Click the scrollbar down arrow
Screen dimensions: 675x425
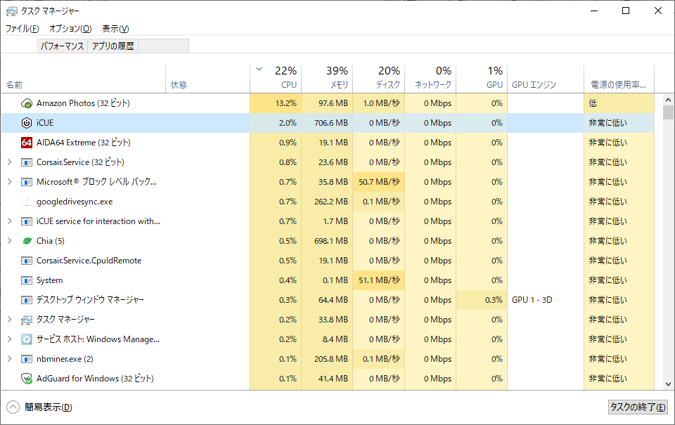(x=668, y=384)
